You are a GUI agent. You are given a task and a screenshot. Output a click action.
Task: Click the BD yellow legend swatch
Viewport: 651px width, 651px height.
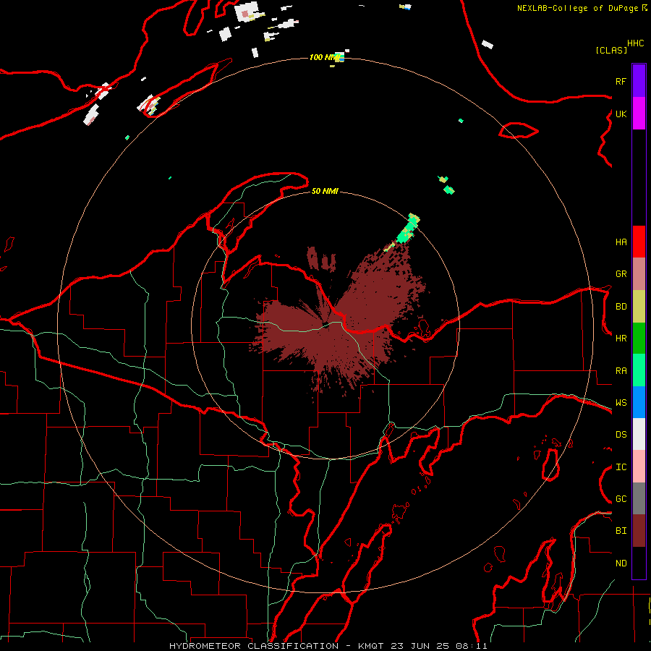point(639,307)
